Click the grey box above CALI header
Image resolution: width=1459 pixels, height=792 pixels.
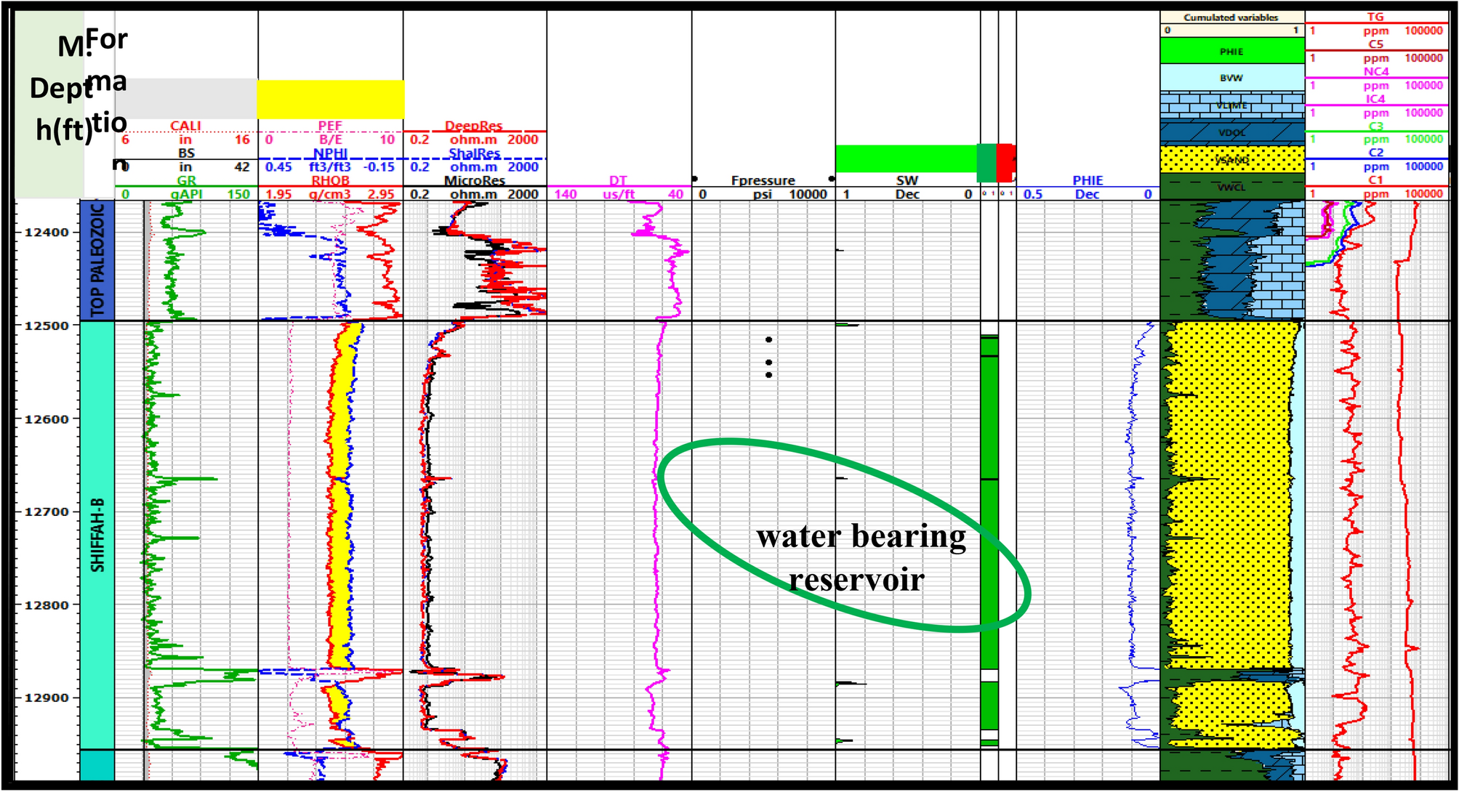point(186,100)
